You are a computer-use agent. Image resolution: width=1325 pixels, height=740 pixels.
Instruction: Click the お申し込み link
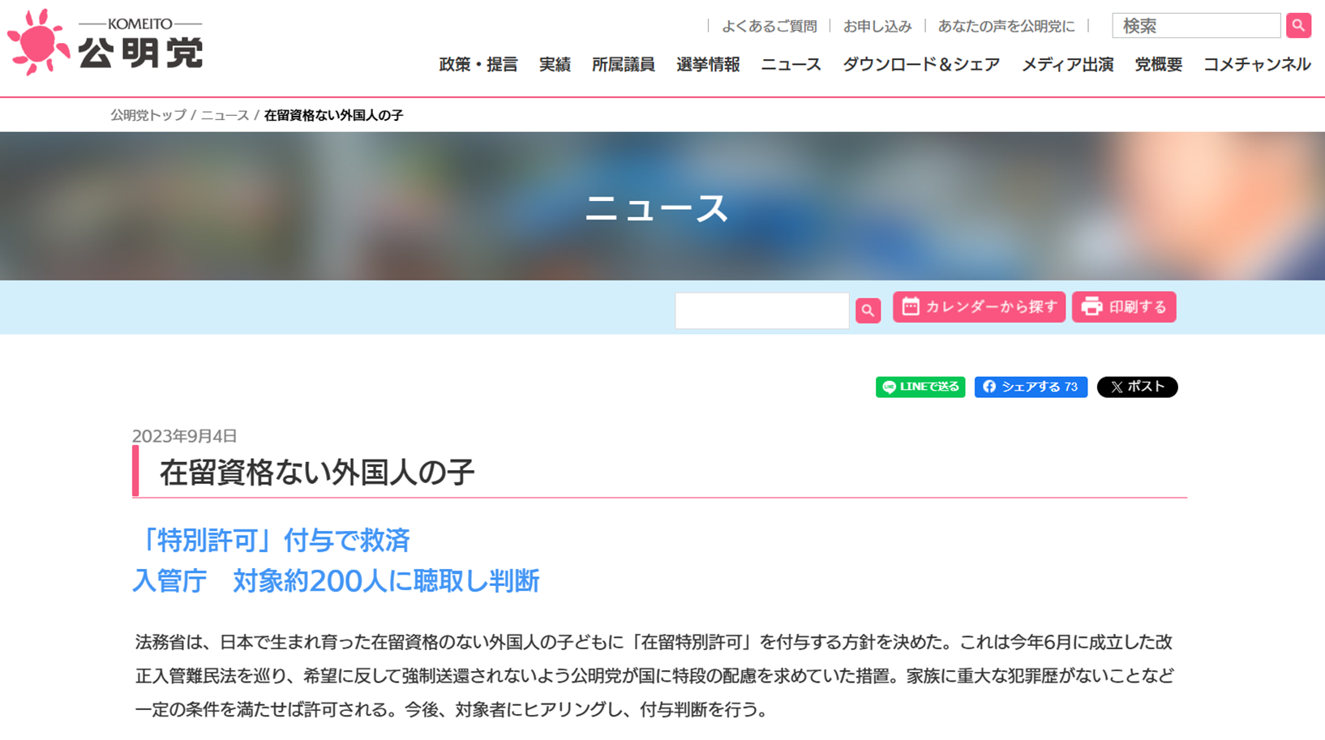coord(877,25)
